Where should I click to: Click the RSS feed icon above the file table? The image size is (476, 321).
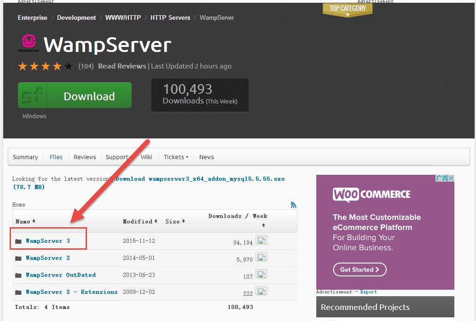[293, 205]
